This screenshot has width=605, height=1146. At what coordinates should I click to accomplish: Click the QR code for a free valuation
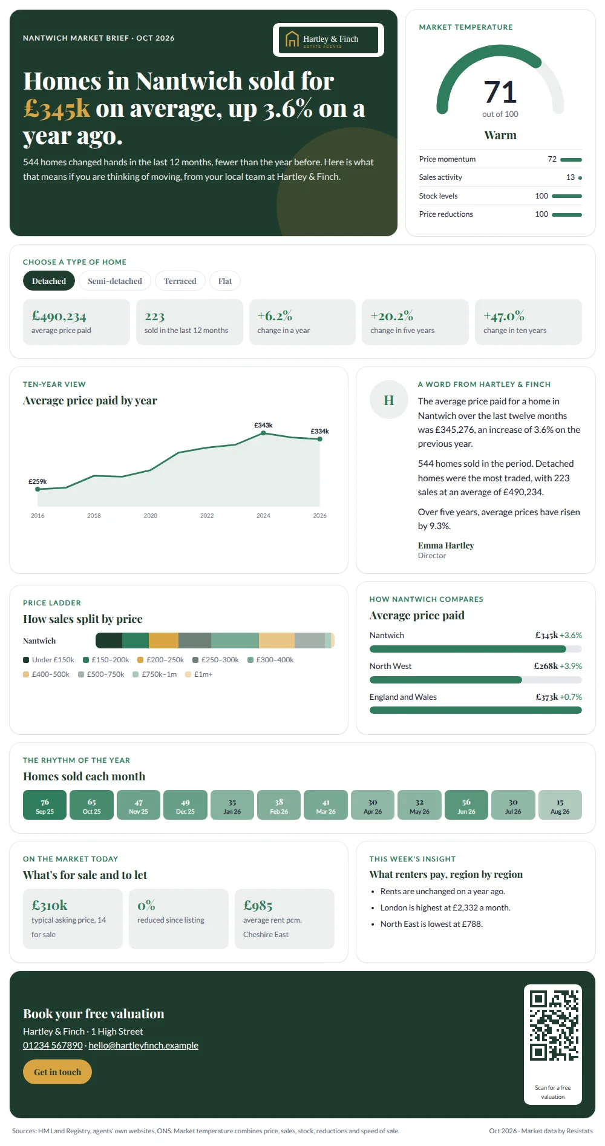[553, 1026]
